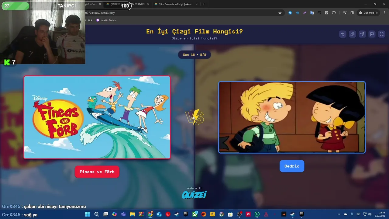Open the clock and date in the taskbar

[x=380, y=214]
